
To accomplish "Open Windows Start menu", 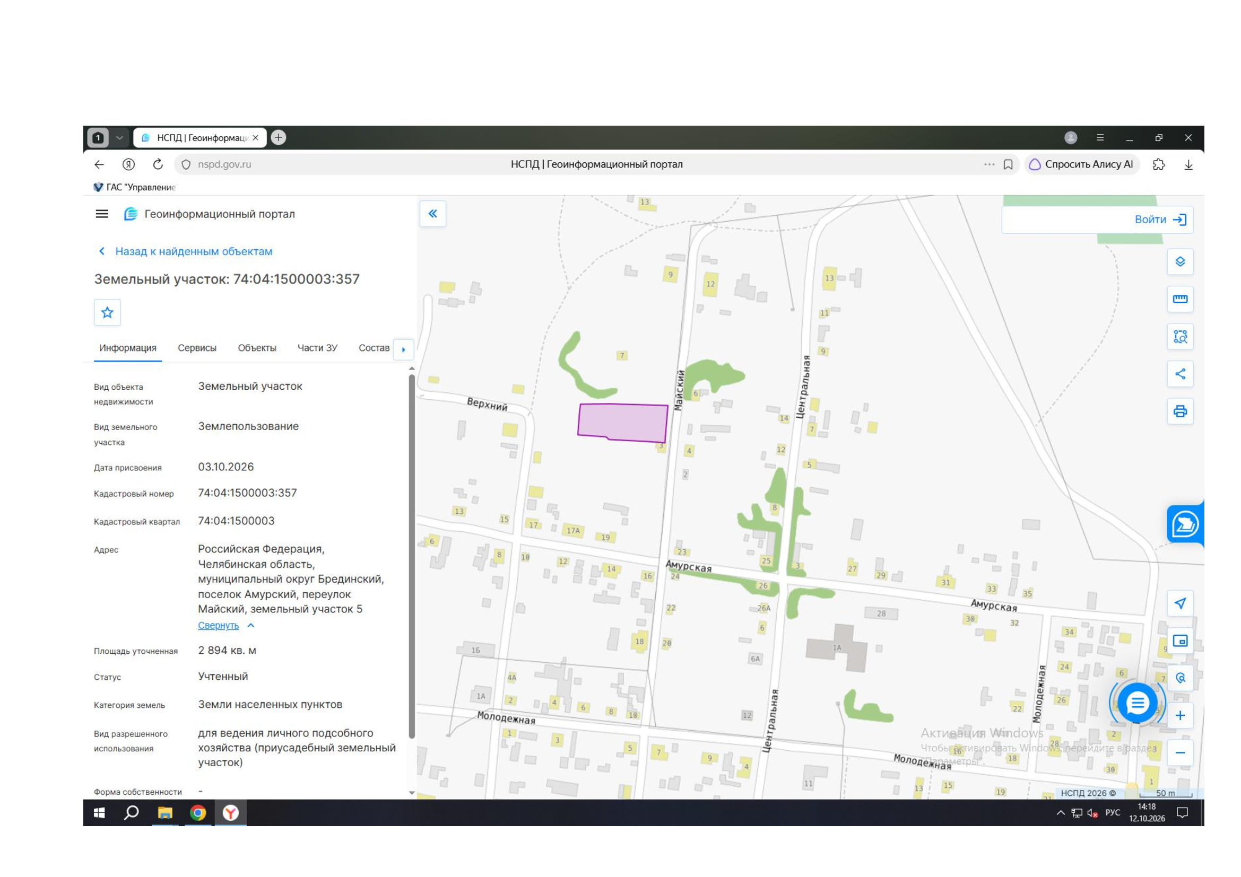I will pos(99,813).
